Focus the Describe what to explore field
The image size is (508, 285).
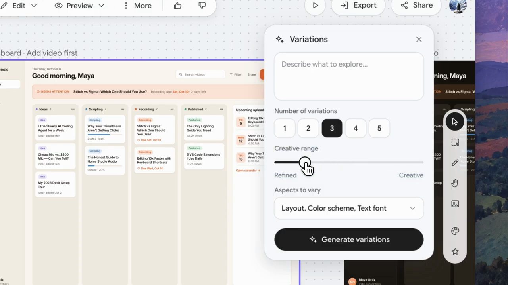349,76
